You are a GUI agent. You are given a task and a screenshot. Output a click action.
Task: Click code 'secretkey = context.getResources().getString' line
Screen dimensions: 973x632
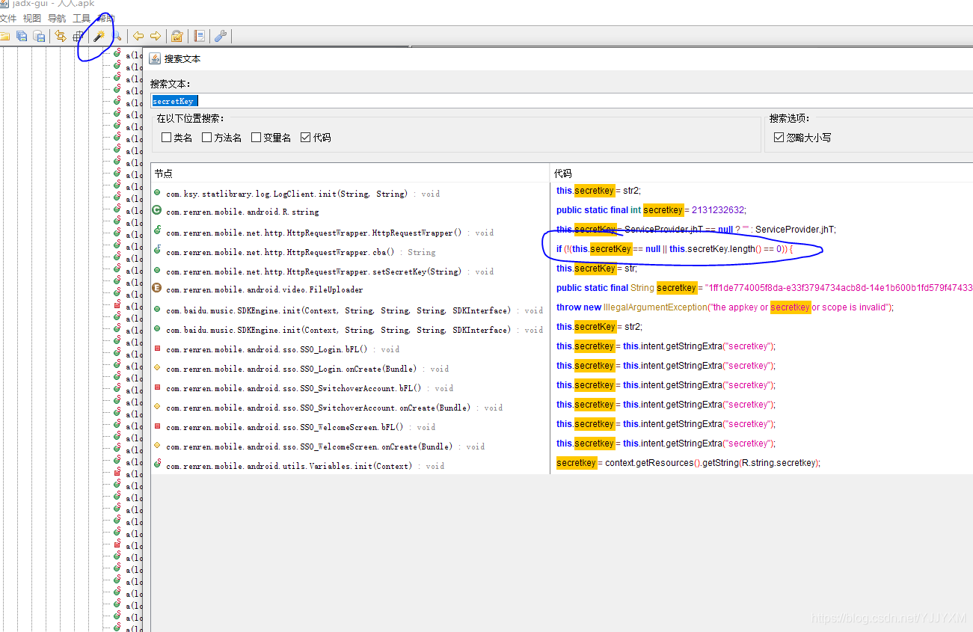[x=689, y=462]
